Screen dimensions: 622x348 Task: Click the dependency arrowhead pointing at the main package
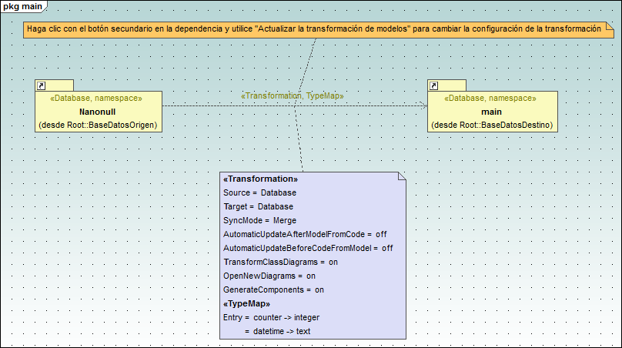click(424, 106)
